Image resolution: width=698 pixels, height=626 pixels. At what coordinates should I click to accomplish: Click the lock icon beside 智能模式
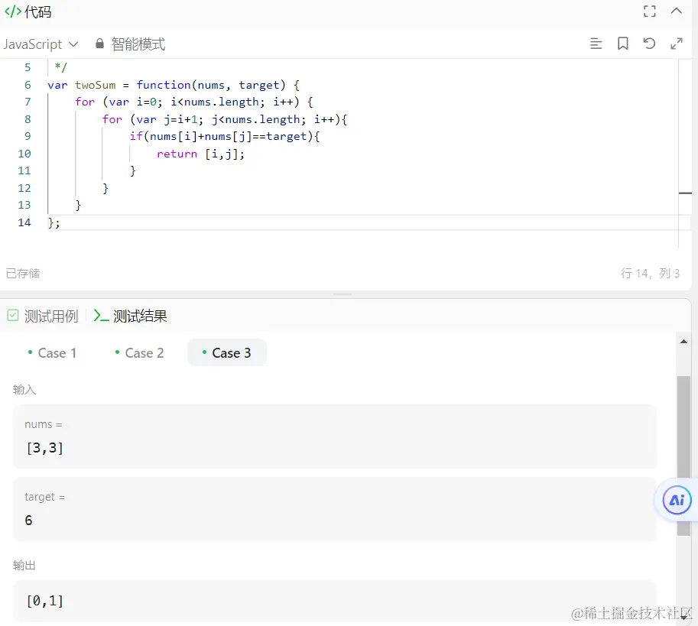[99, 44]
